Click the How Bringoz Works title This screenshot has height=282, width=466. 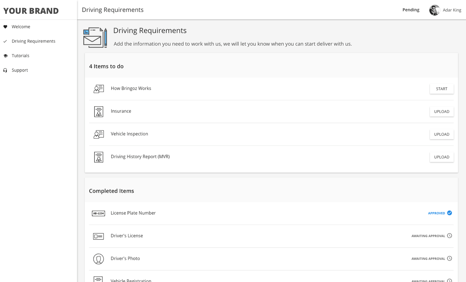pyautogui.click(x=131, y=88)
